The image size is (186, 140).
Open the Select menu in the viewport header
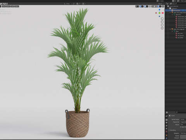click(x=8, y=6)
